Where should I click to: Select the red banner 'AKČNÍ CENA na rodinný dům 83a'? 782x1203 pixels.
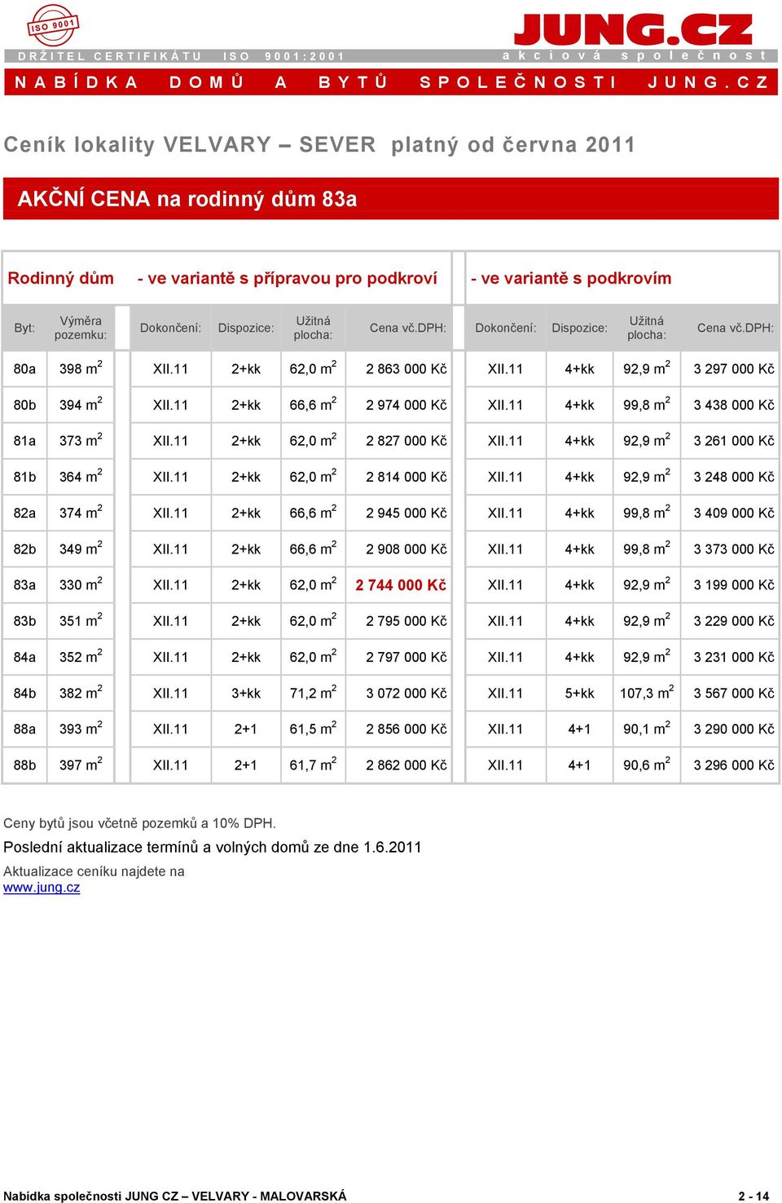coord(391,199)
